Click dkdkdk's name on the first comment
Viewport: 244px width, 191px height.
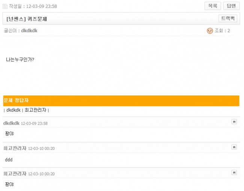click(x=11, y=123)
